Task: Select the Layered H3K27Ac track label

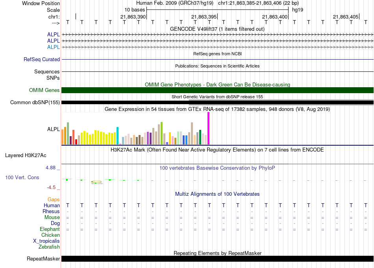Action: 26,155
